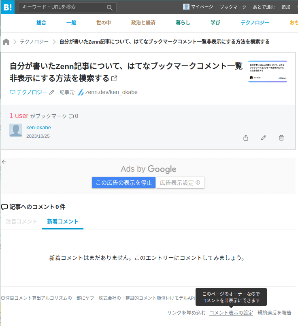Screen dimensions: 298x326
Task: Select the 学び category tab
Action: click(x=215, y=23)
